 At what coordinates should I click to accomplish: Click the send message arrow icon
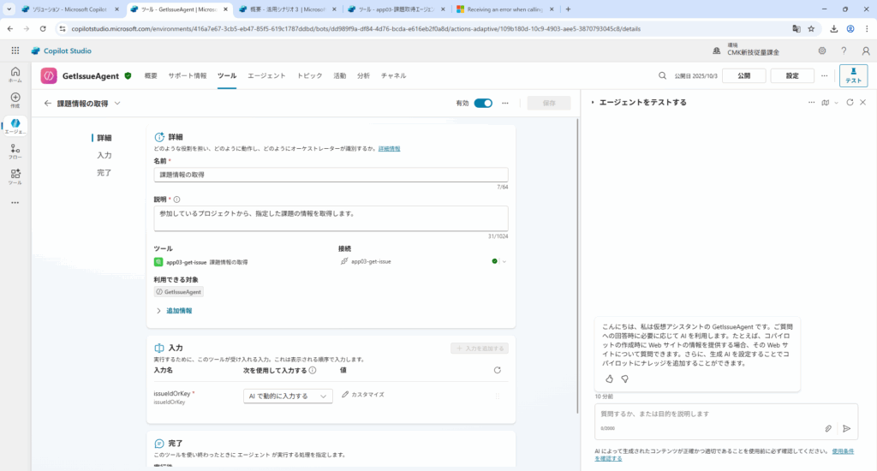coord(846,428)
